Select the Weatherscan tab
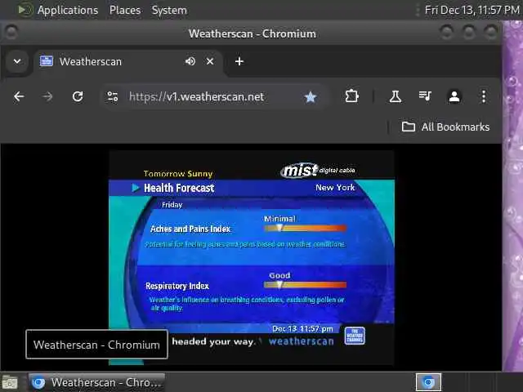523x392 pixels. [x=127, y=62]
